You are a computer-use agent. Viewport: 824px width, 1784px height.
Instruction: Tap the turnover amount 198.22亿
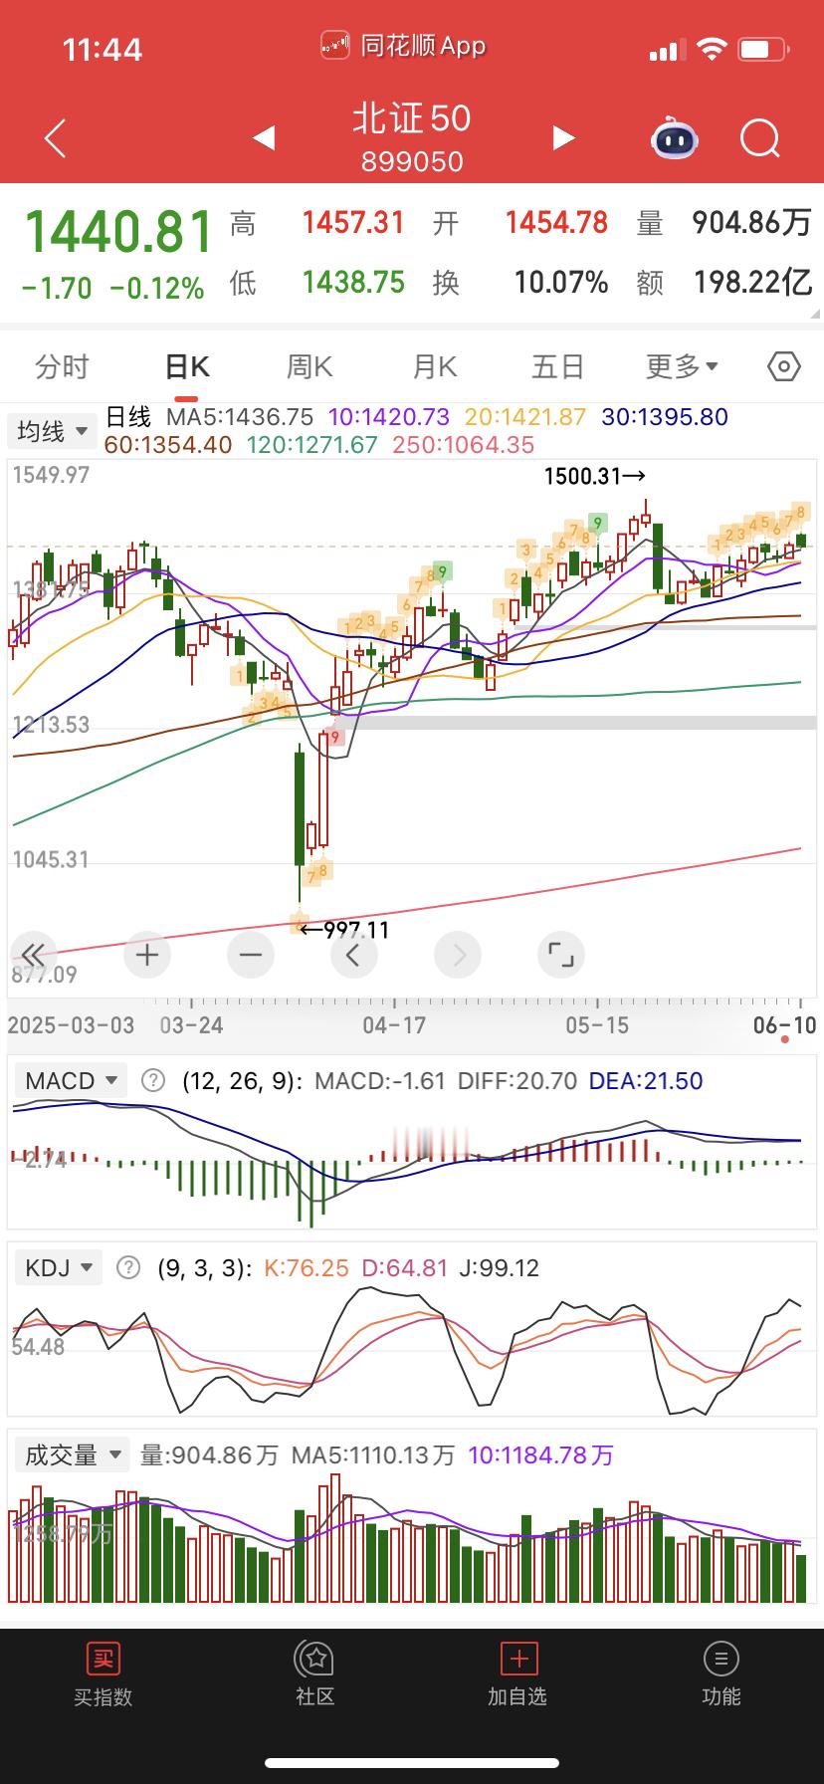752,283
